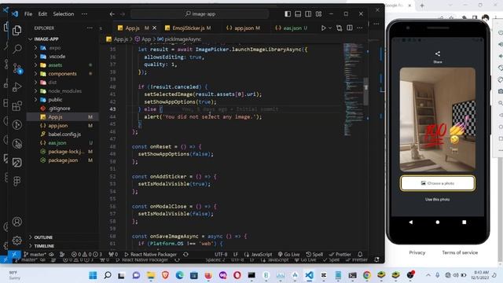The height and width of the screenshot is (283, 503).
Task: Toggle the primary side bar layout button
Action: point(288,14)
